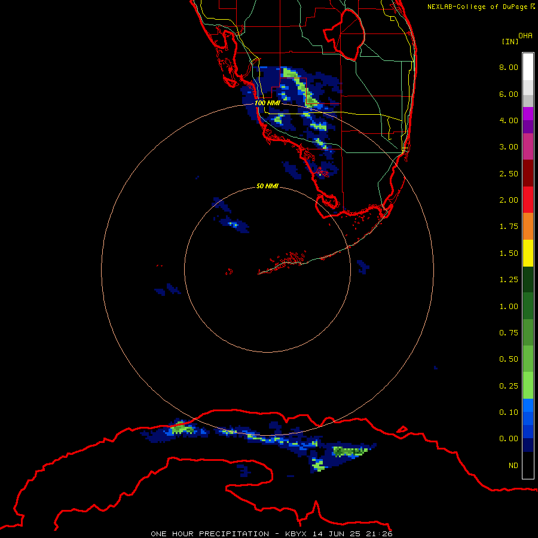Click the 0.25 legend value
Image resolution: width=538 pixels, height=538 pixels.
[509, 386]
